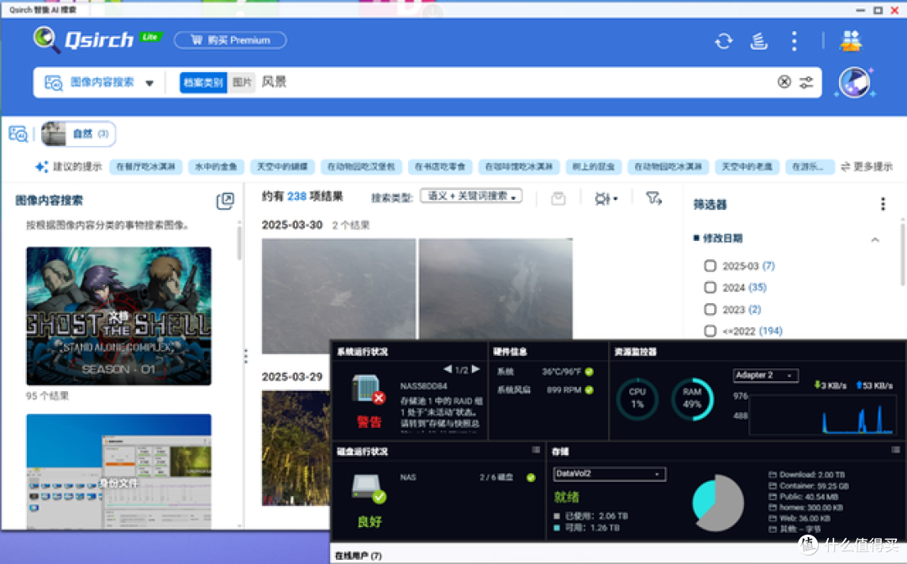Click the filter funnel icon in results toolbar
This screenshot has width=907, height=564.
[653, 198]
